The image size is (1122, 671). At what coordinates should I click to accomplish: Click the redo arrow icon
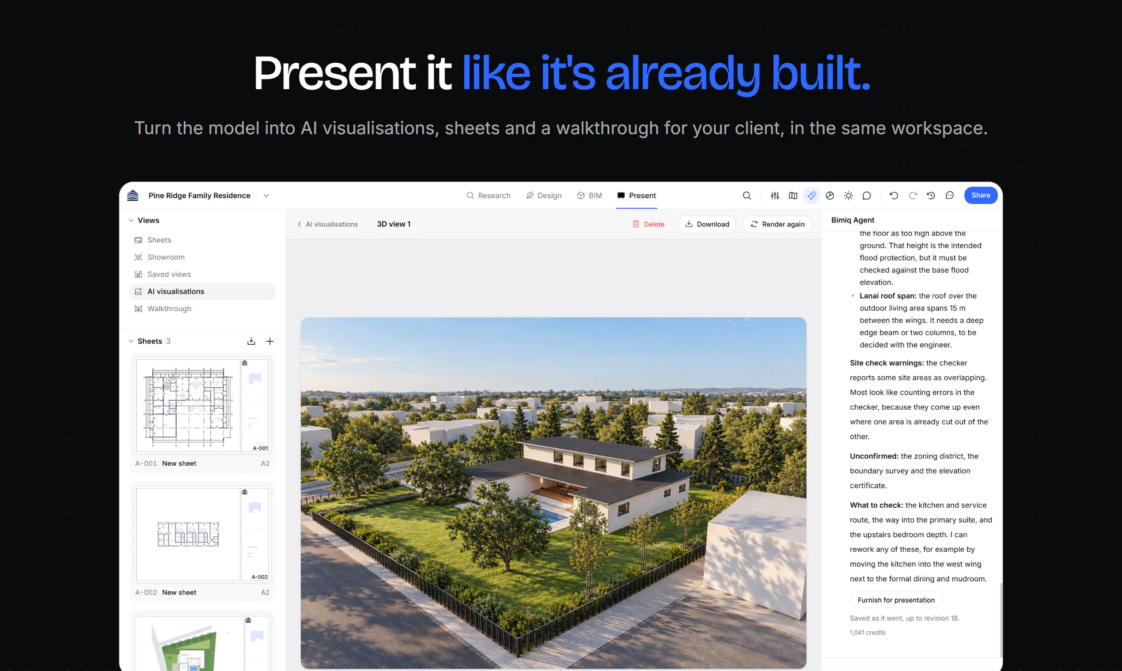coord(913,195)
